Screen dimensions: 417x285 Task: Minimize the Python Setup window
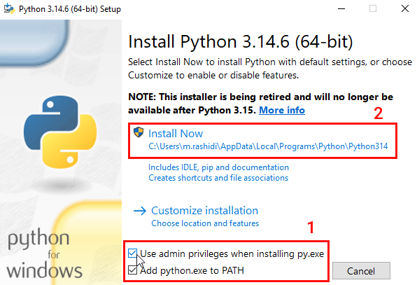(x=341, y=9)
